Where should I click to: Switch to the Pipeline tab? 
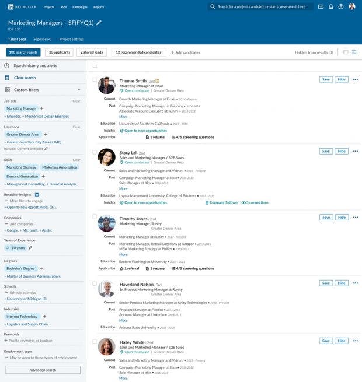[43, 39]
